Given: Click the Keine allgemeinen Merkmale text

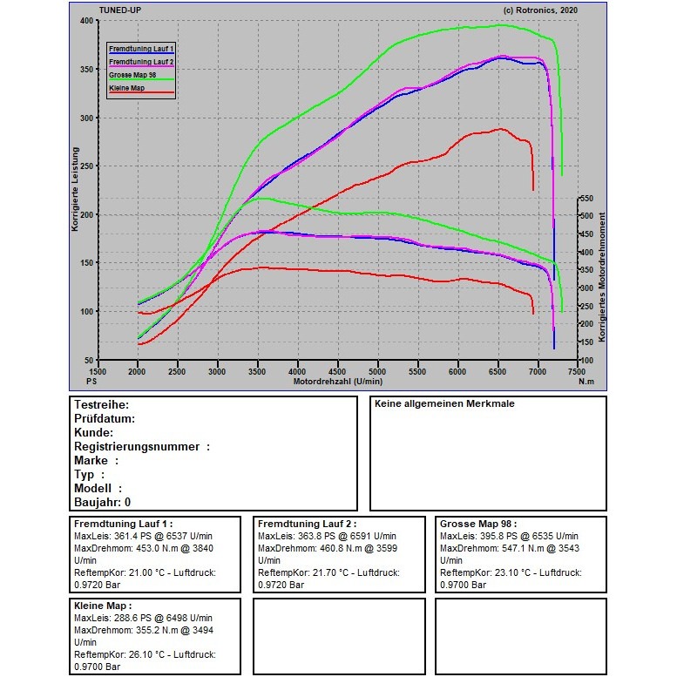Looking at the screenshot, I should tap(444, 403).
